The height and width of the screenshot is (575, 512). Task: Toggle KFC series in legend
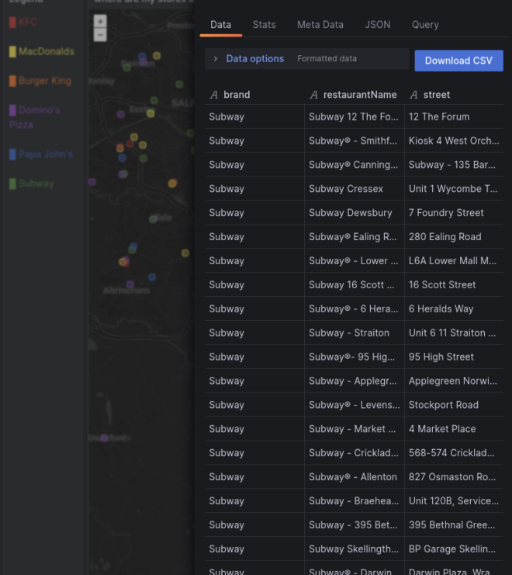click(28, 22)
